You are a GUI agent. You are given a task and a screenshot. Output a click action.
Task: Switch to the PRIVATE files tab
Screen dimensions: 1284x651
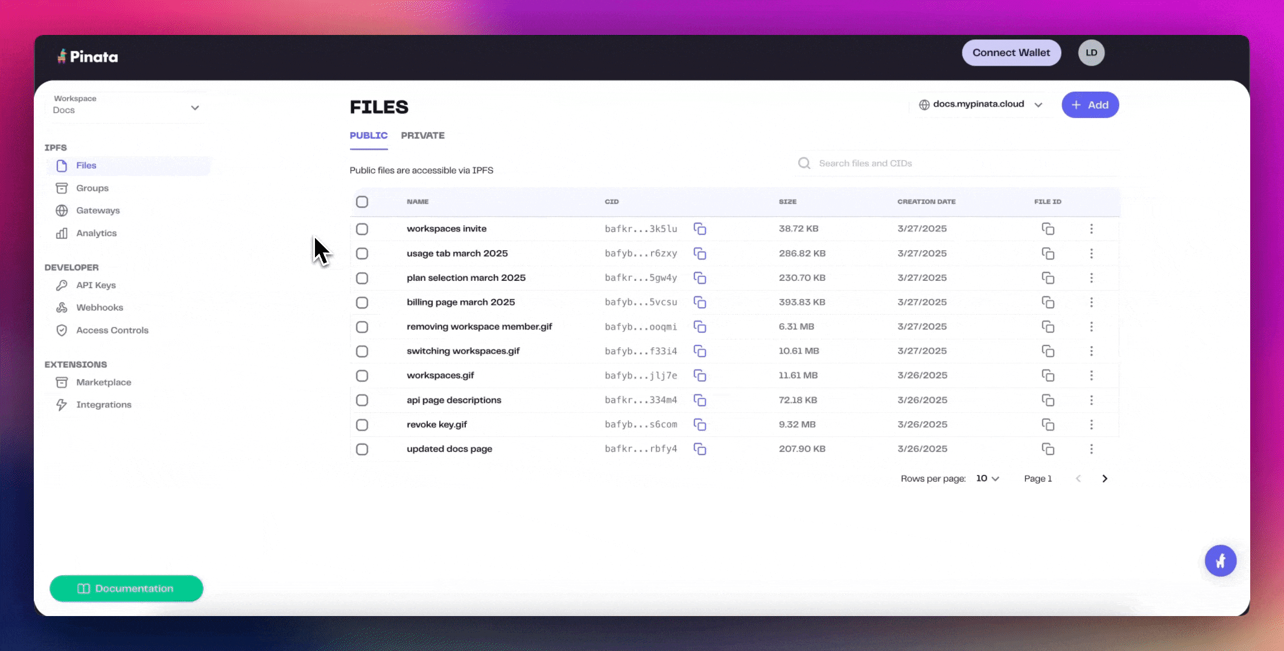[x=423, y=136]
